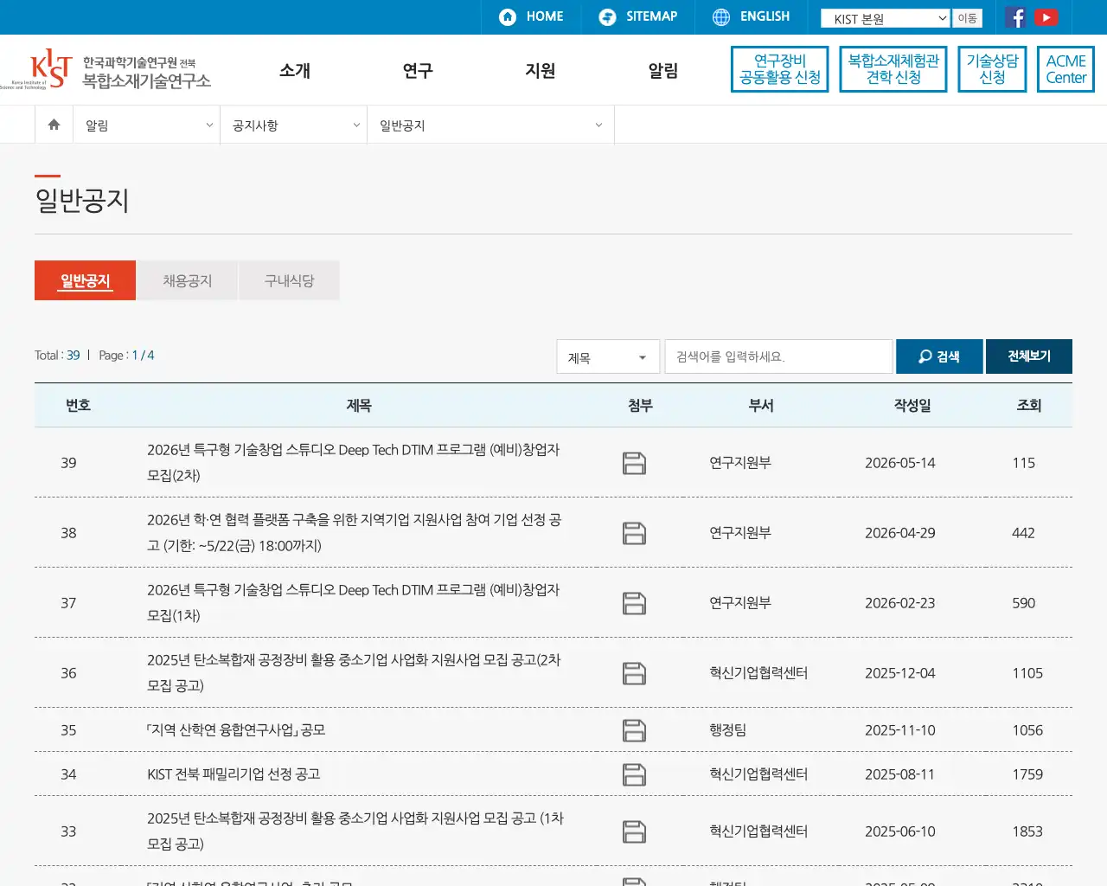
Task: Open the SITEMAP link
Action: pos(638,16)
